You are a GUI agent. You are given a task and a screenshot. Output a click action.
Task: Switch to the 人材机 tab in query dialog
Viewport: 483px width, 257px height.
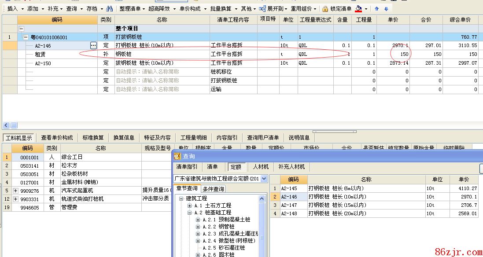tap(261, 167)
